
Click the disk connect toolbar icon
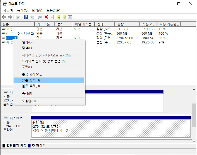pyautogui.click(x=40, y=17)
